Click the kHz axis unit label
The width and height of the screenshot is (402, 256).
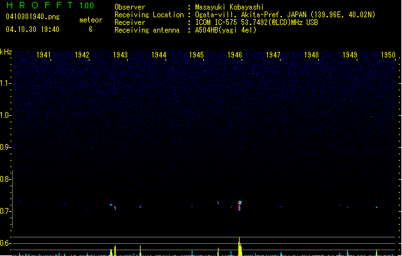[x=6, y=52]
